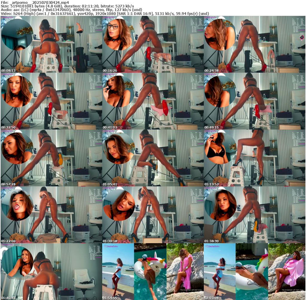Viewport: 306px width, 300px height.
Task: Choose the preview frame at 01:13:53
Action: coord(255,158)
